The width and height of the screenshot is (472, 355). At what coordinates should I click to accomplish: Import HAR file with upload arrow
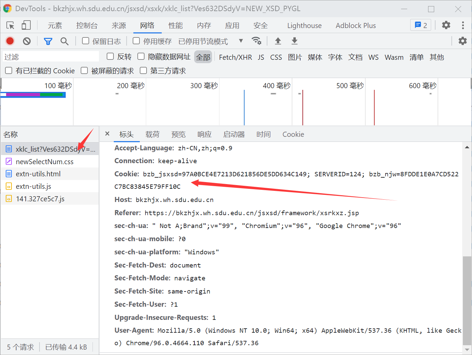click(x=278, y=41)
